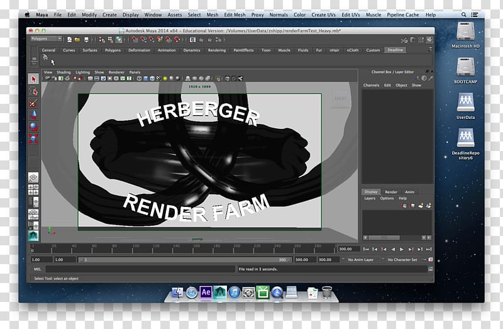The height and width of the screenshot is (329, 503).
Task: Open animation preferences icon by character set
Action: 431,259
